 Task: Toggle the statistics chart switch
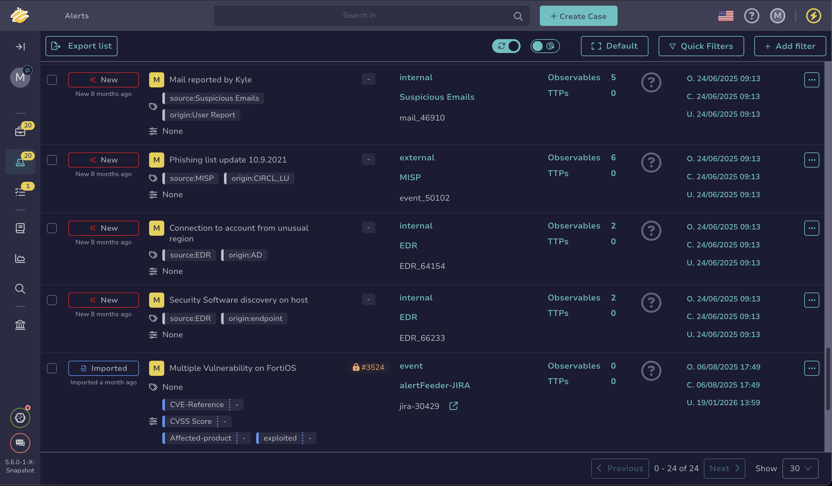545,46
